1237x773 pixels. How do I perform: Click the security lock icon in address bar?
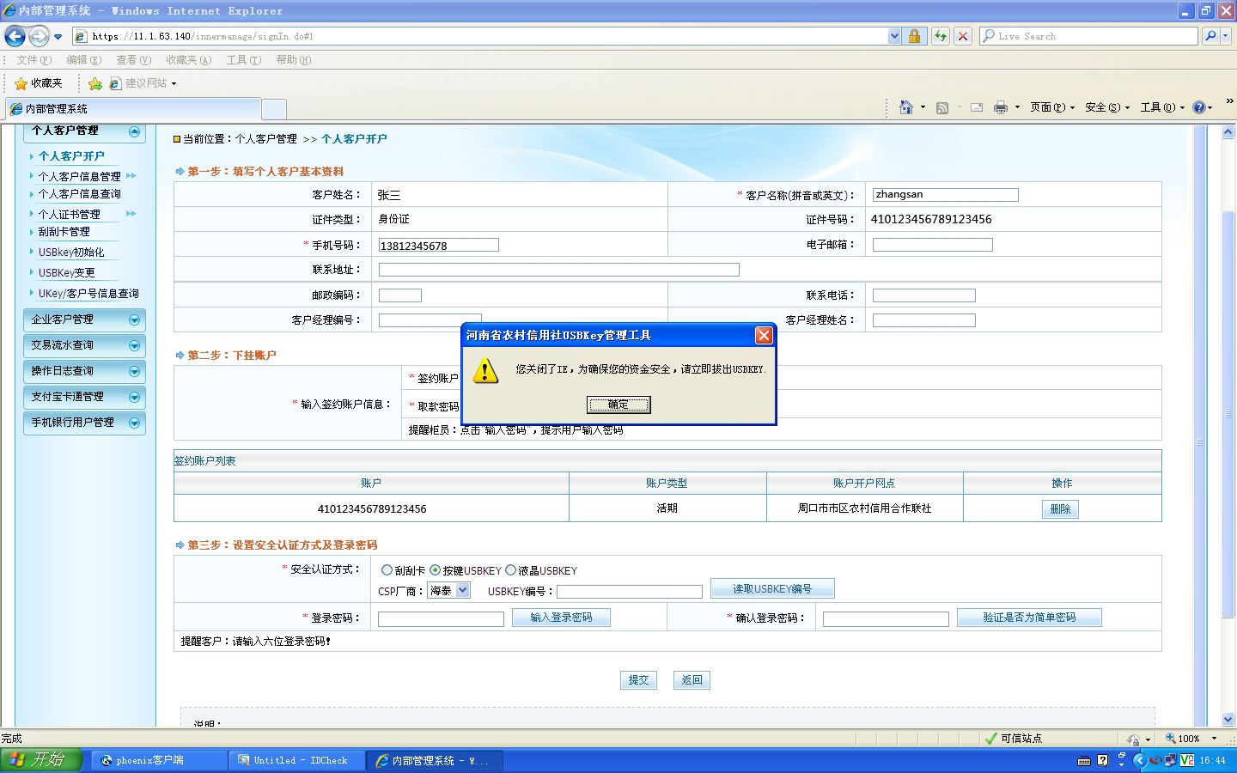click(x=914, y=36)
